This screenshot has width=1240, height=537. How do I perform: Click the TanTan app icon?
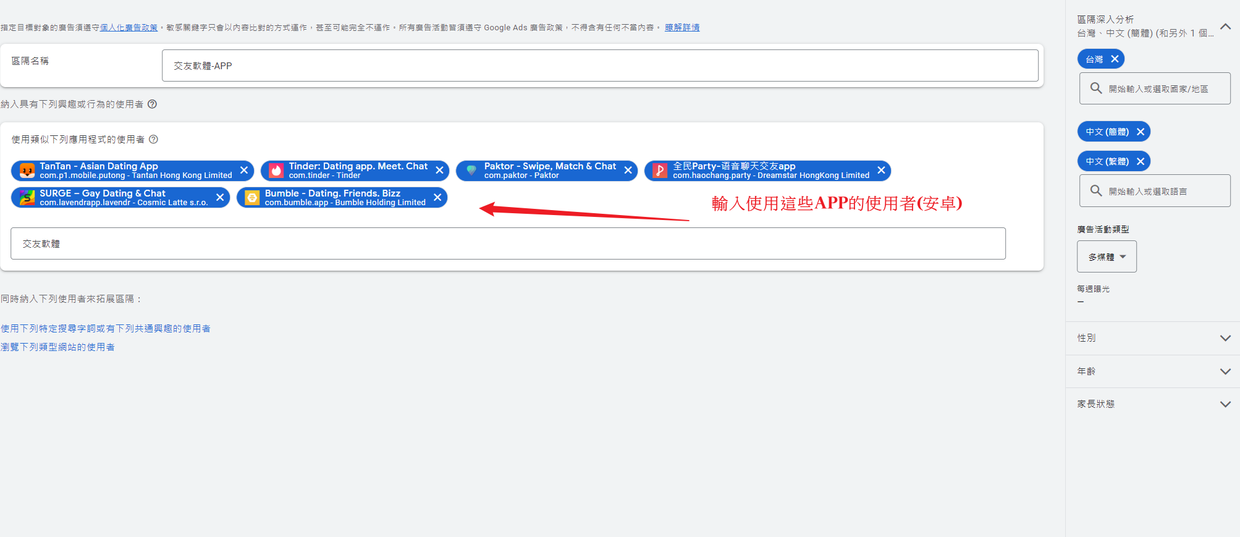point(27,171)
